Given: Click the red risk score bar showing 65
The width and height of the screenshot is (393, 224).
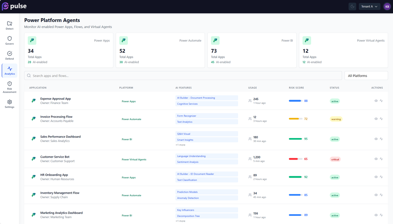Looking at the screenshot, I should pos(296,159).
